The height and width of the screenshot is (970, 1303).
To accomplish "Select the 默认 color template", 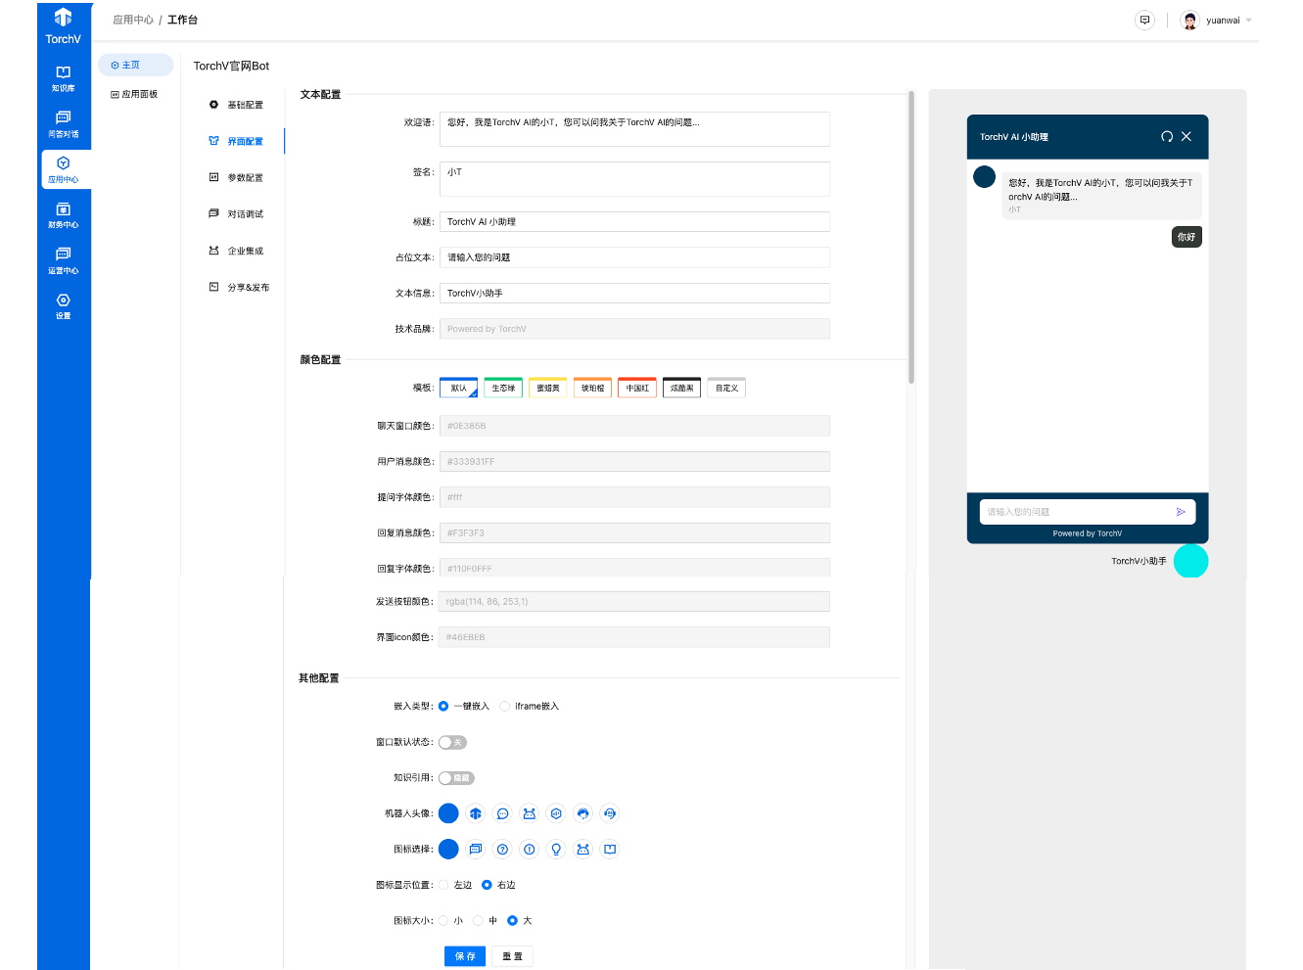I will (458, 388).
